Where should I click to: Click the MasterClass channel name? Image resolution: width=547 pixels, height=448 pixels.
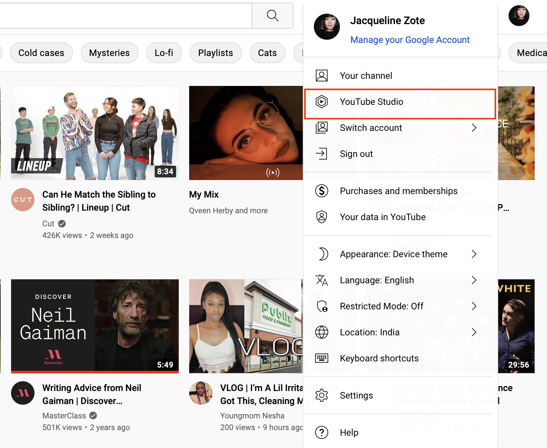[64, 416]
